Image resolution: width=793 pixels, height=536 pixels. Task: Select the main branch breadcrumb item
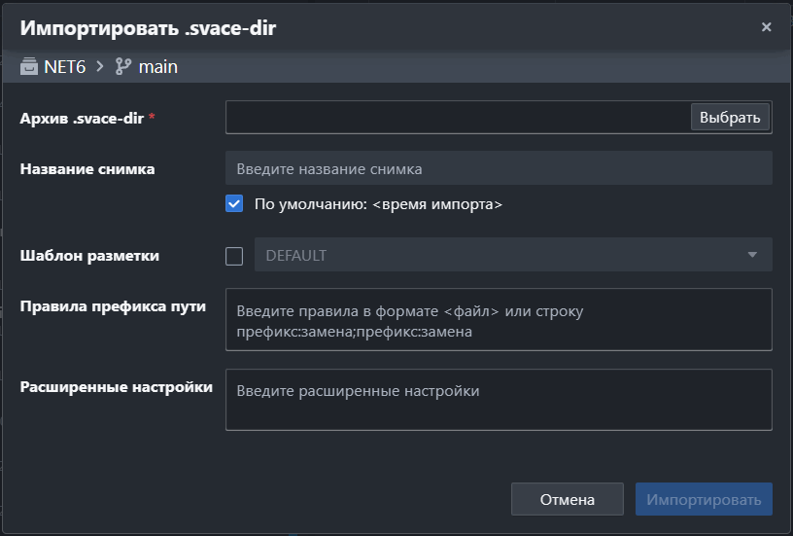tap(158, 66)
